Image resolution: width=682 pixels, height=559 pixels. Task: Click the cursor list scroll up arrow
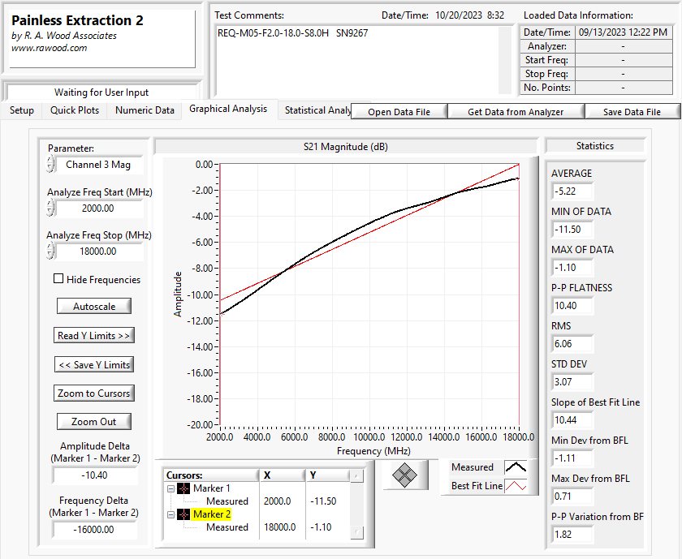(x=356, y=476)
